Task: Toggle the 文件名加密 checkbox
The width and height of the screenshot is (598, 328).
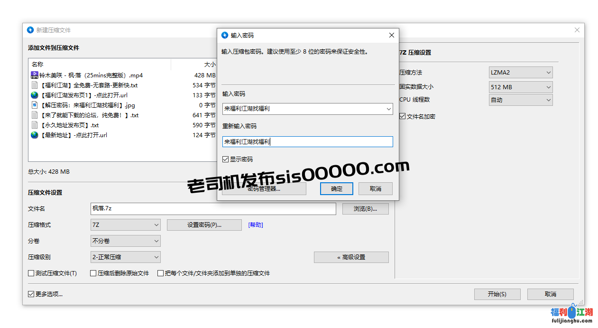Action: 401,115
